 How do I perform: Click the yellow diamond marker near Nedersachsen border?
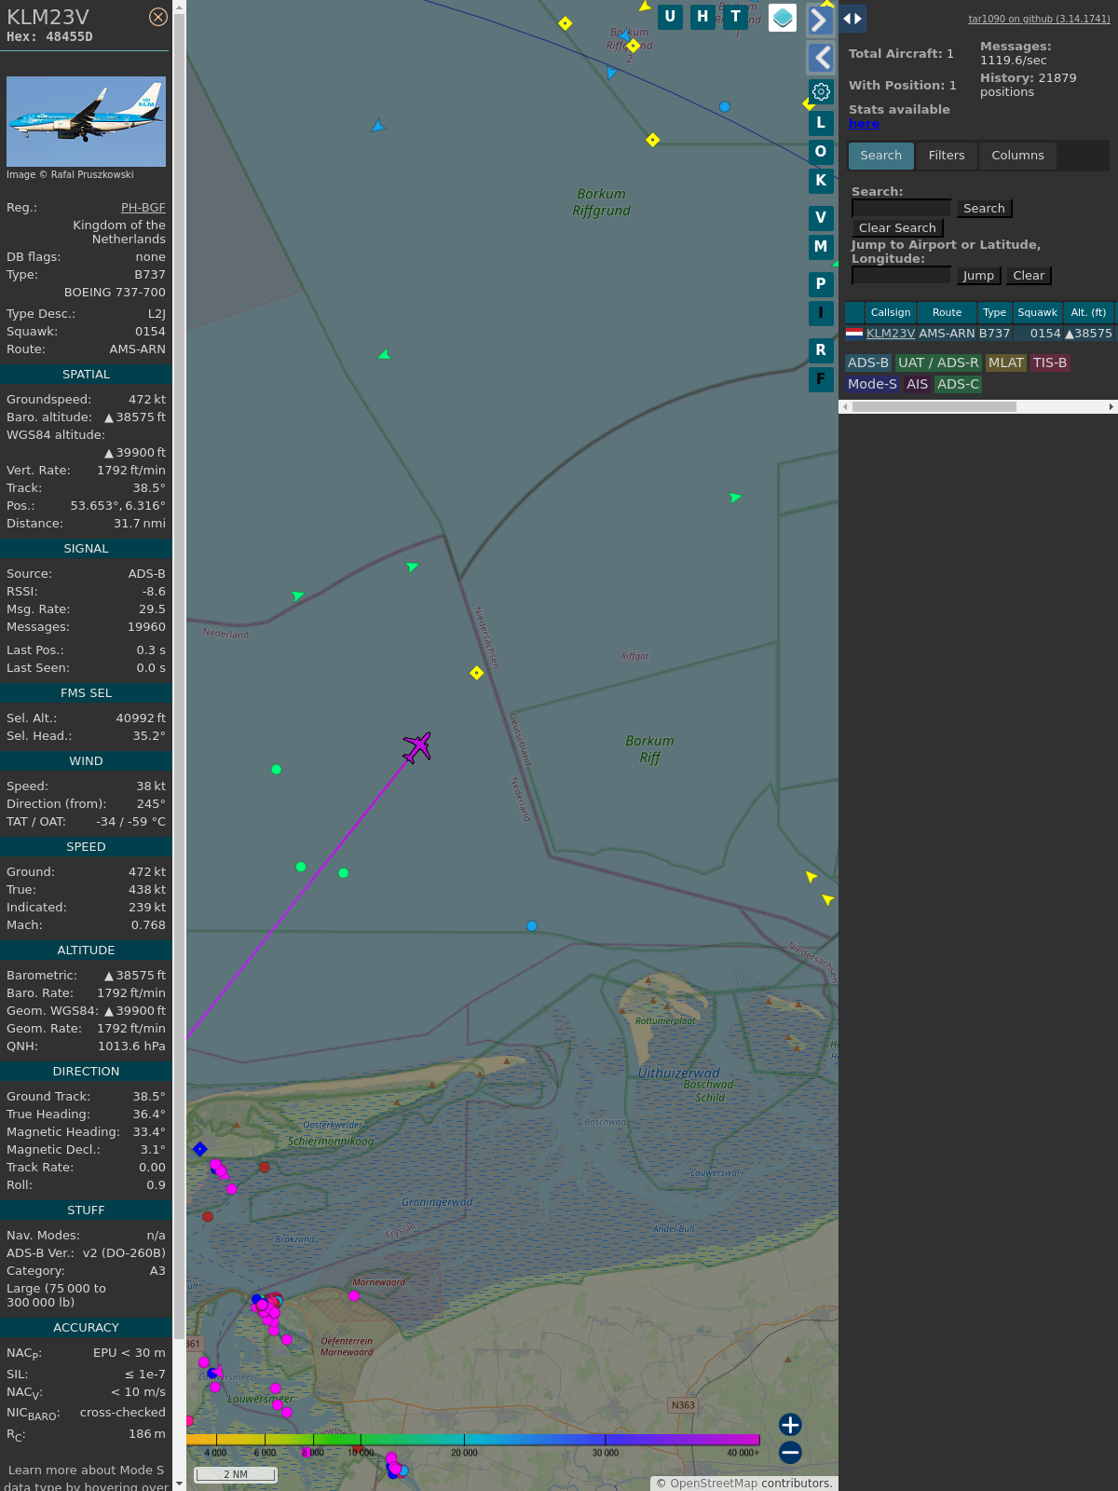(x=477, y=673)
